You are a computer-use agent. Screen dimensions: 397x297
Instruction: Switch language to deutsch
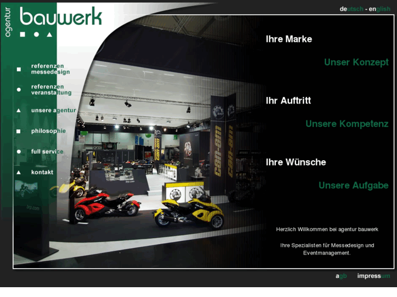[352, 9]
